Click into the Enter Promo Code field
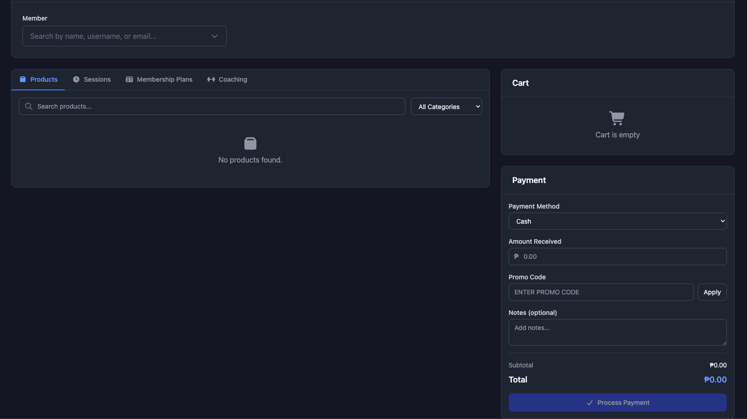 coord(601,292)
